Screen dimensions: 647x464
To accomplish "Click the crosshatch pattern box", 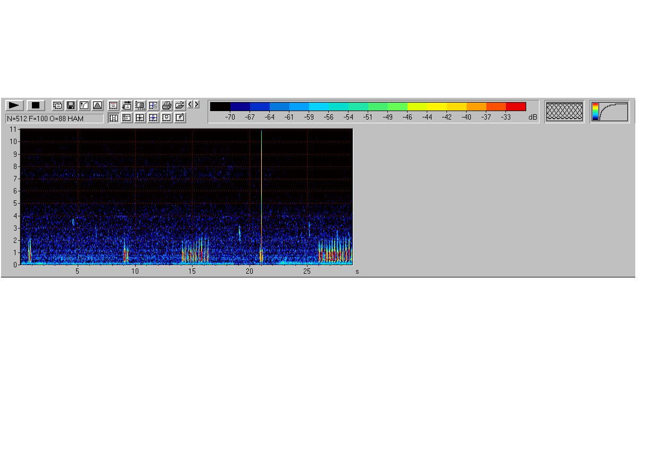I will [x=564, y=112].
